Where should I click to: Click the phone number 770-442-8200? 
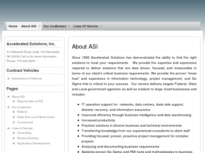tap(26, 61)
